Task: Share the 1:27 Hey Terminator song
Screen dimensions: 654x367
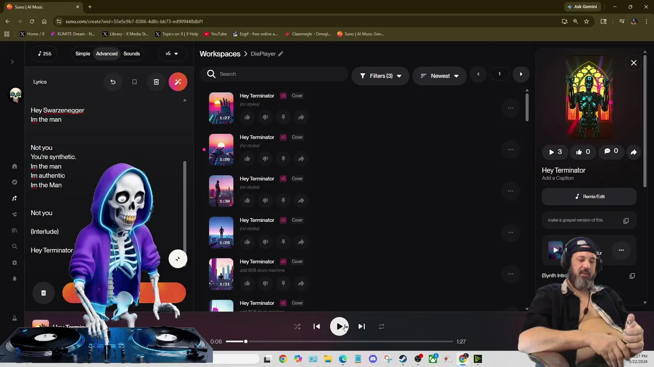Action: point(301,117)
